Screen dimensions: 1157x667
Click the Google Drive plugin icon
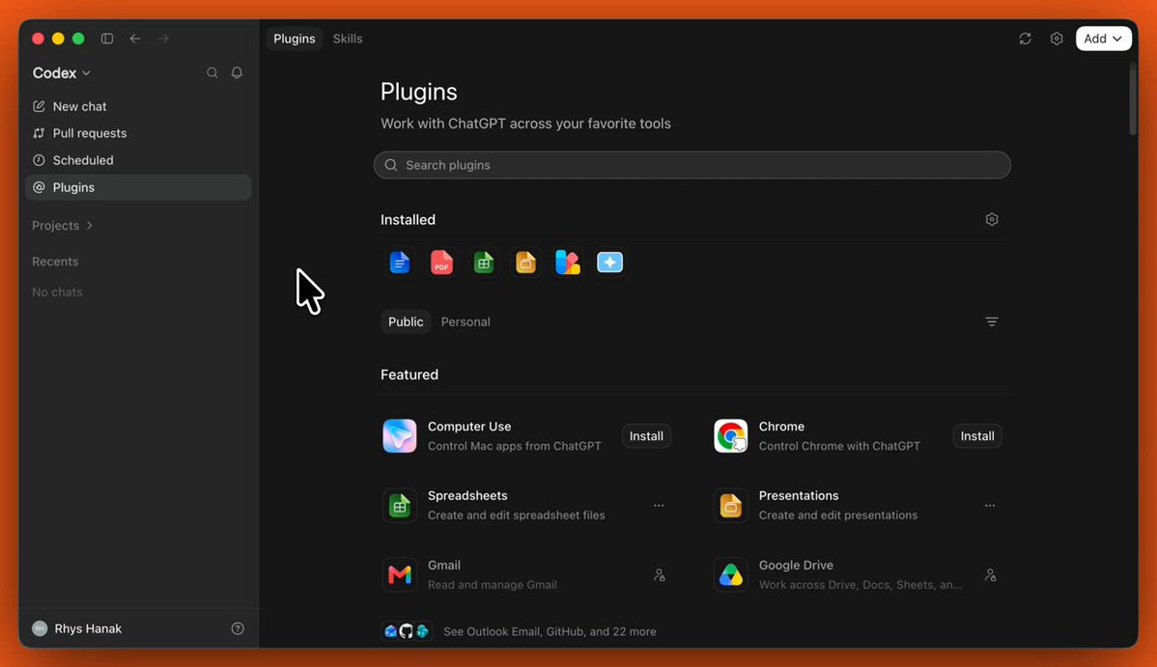730,574
